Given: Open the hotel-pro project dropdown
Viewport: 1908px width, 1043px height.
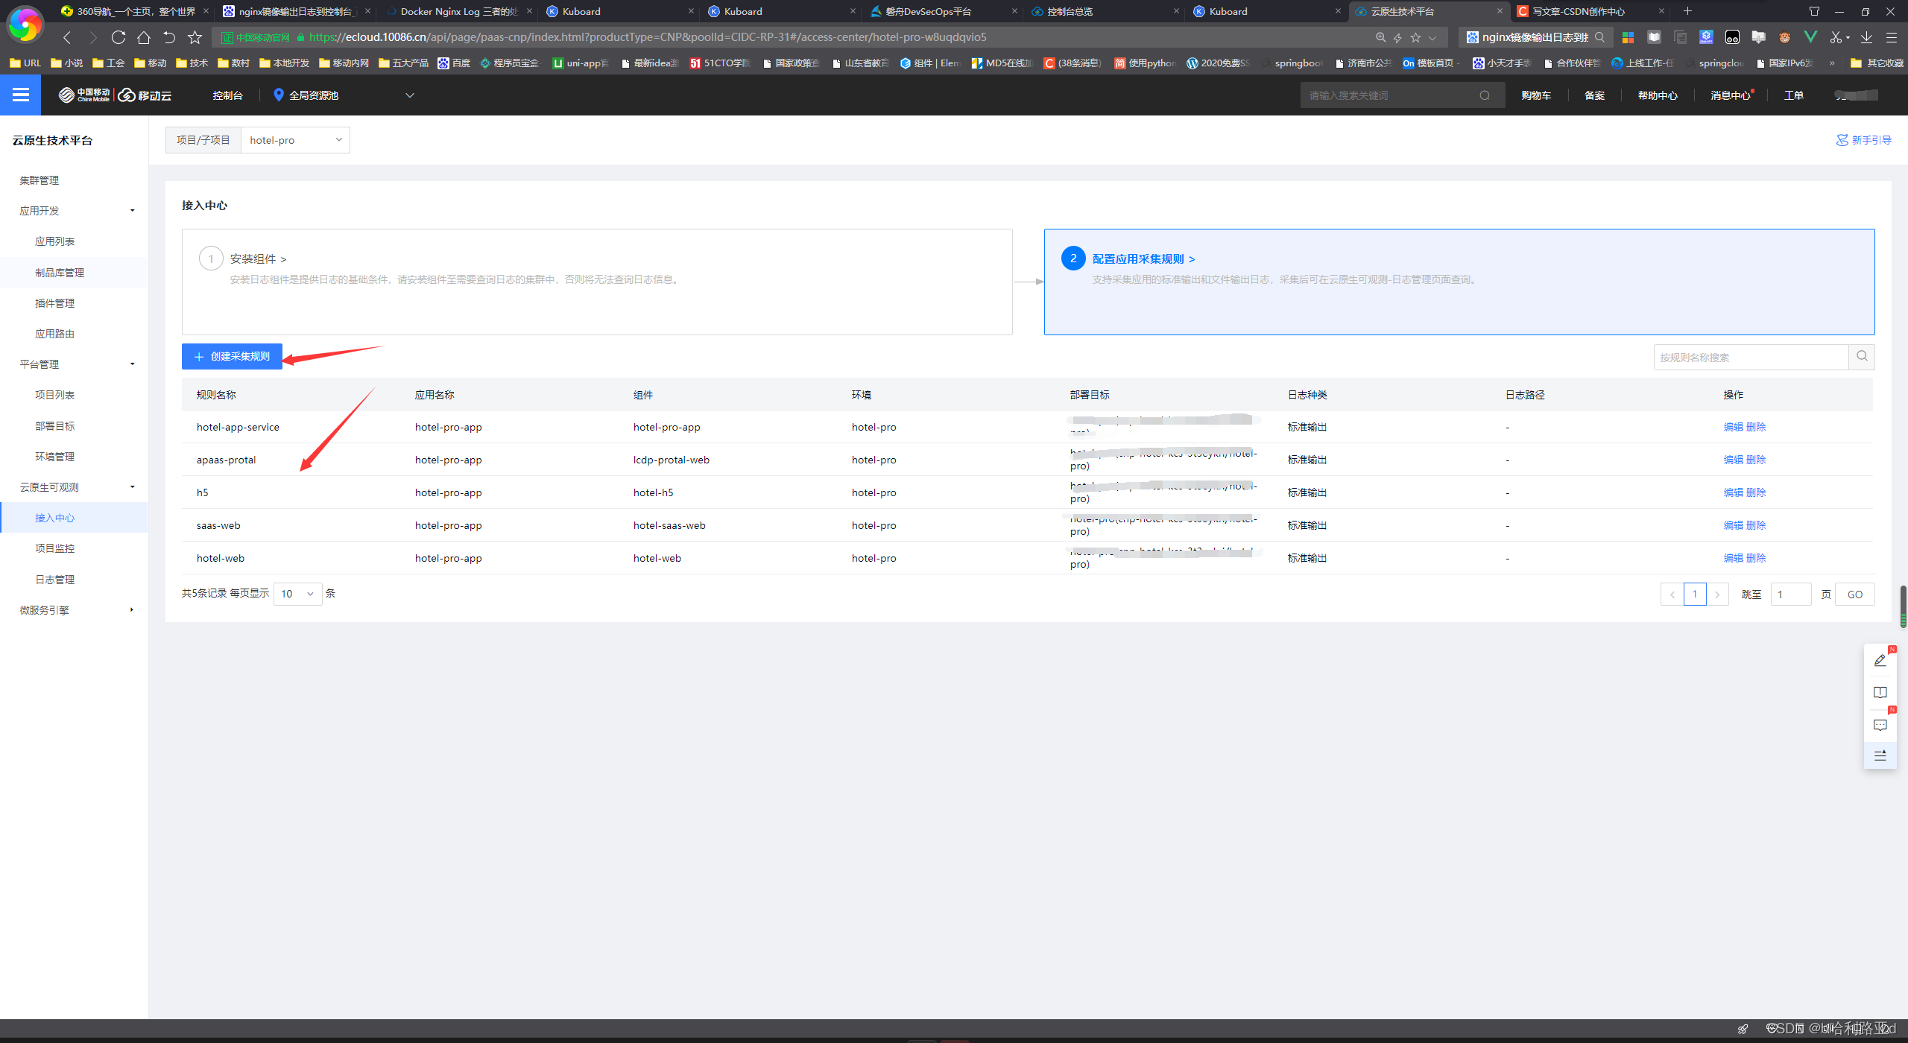Looking at the screenshot, I should point(295,140).
